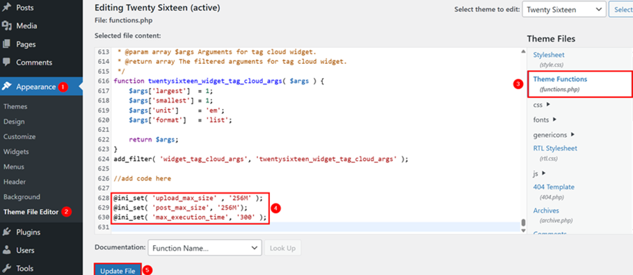Place cursor on empty line 631
This screenshot has height=275, width=633.
pos(315,227)
